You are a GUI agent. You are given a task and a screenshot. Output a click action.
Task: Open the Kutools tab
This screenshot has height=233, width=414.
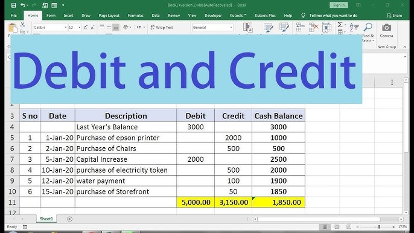tap(238, 16)
